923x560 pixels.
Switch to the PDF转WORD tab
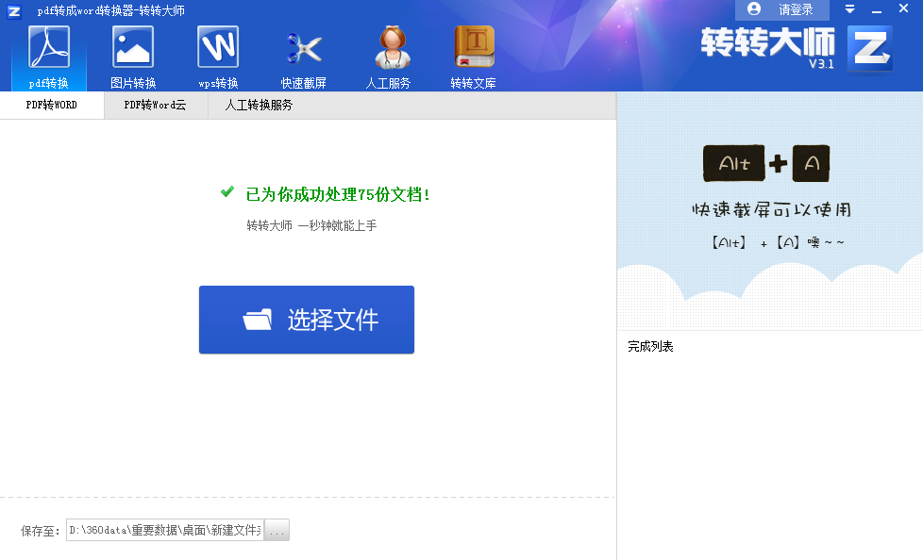pyautogui.click(x=51, y=106)
